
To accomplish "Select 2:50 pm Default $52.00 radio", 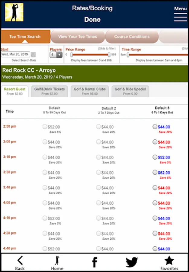I will point(45,127).
